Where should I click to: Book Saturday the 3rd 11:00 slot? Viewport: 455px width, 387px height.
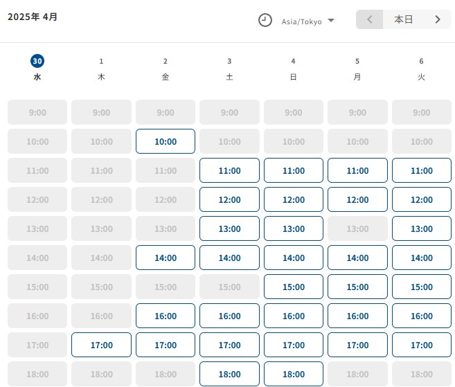pyautogui.click(x=229, y=170)
